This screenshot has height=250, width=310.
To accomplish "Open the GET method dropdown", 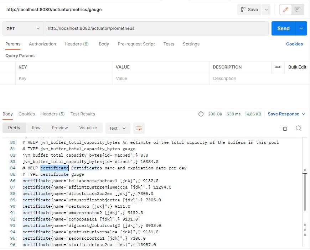I will (x=23, y=28).
